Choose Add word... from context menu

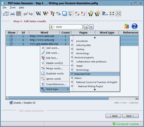click(x=55, y=48)
